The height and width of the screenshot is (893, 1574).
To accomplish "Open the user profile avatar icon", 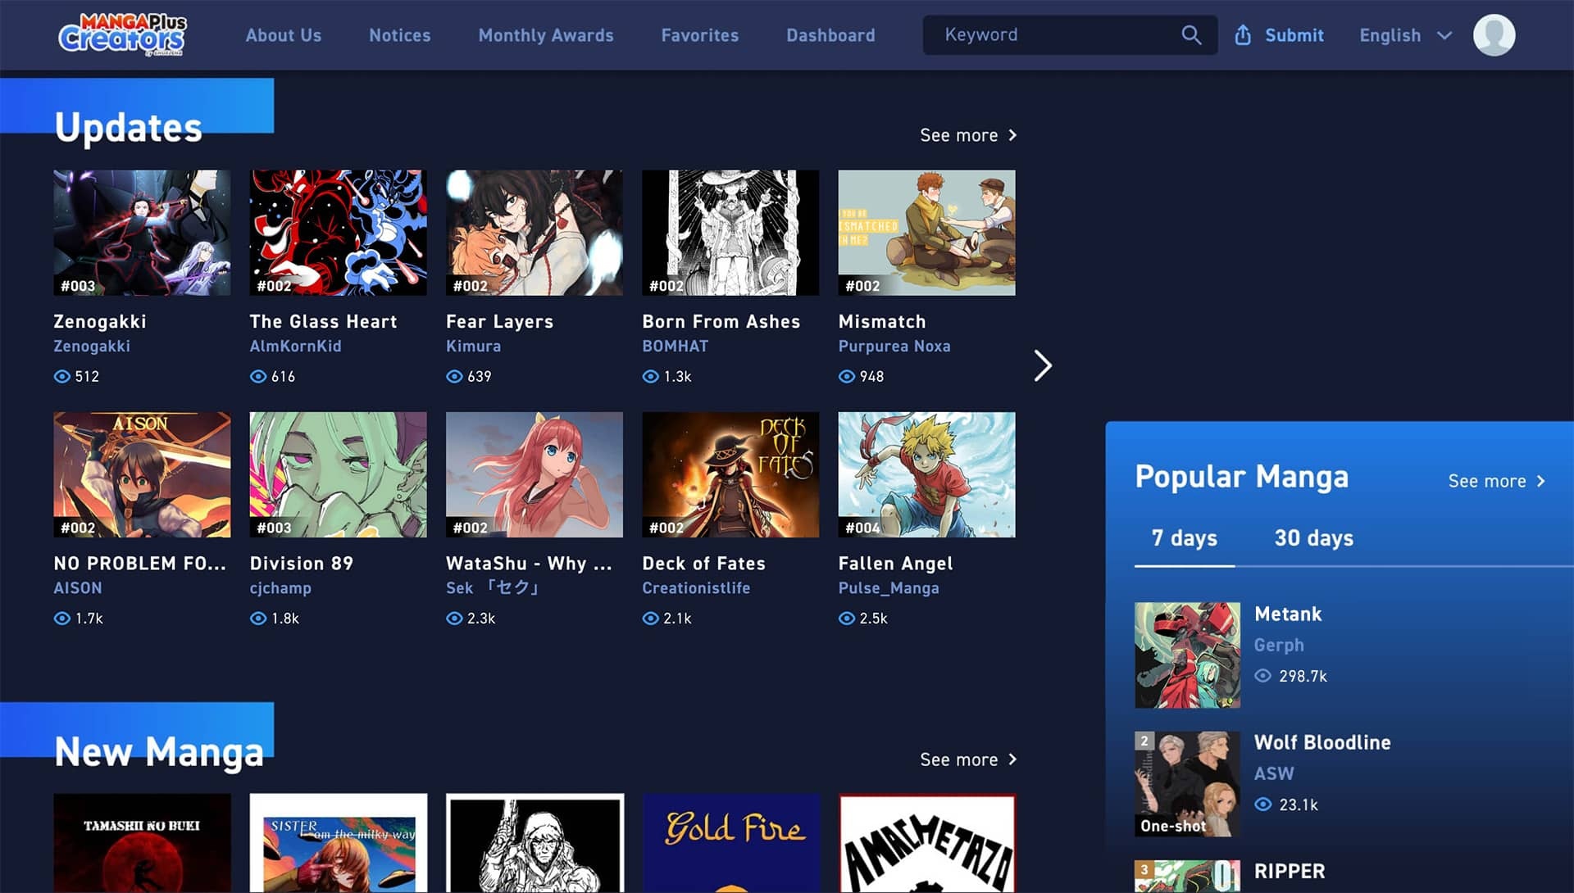I will point(1494,34).
